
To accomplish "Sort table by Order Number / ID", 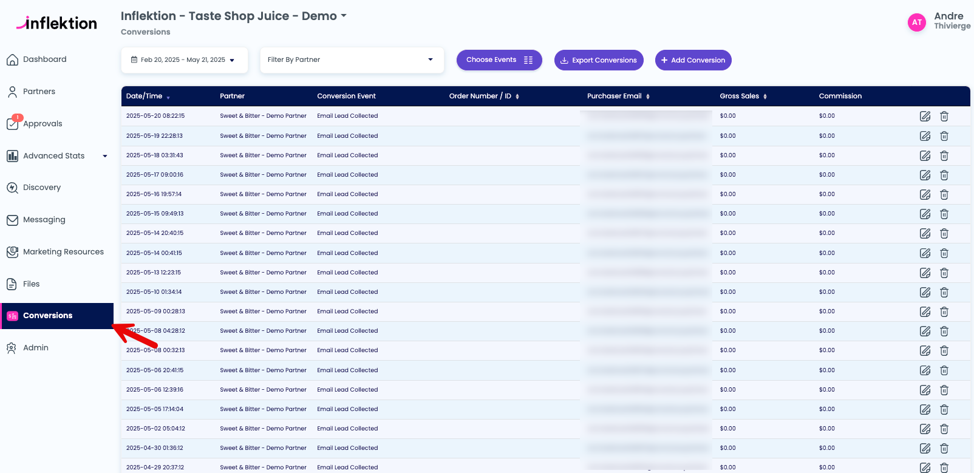I will [484, 96].
